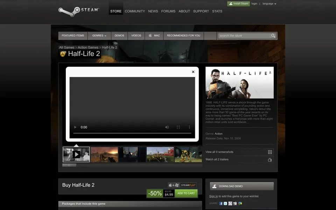Click the trailers TV icon
336x210 pixels.
[x=270, y=160]
